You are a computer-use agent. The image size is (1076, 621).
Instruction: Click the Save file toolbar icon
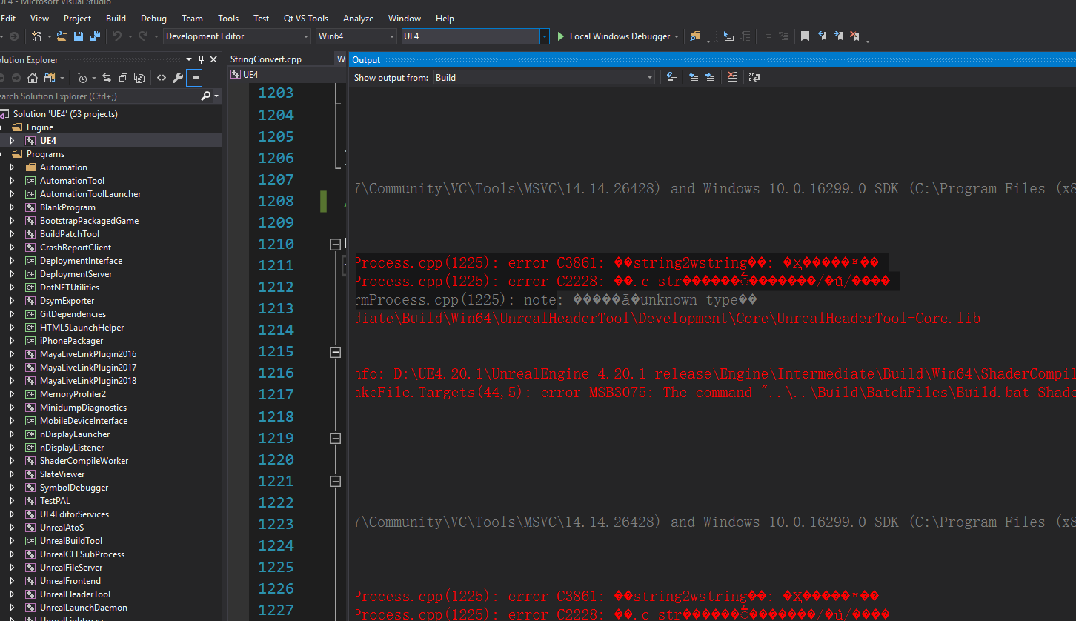[78, 36]
